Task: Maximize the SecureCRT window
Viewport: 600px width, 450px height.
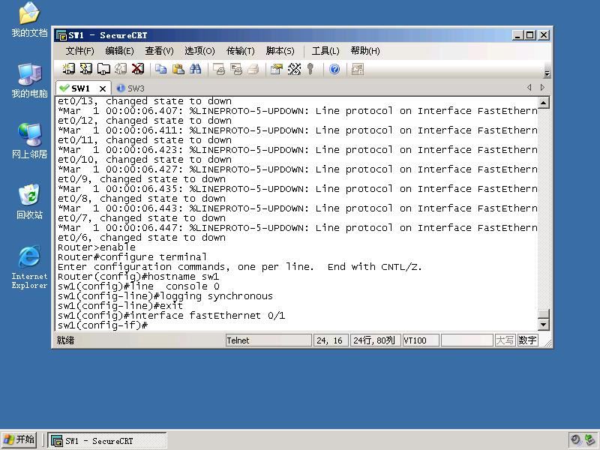Action: (530, 35)
